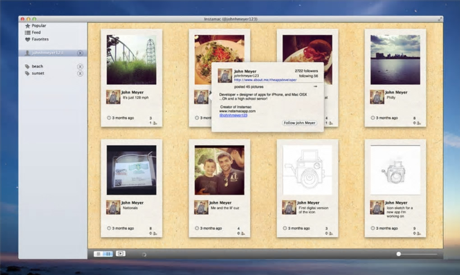The image size is (460, 275).
Task: Click 'following 56' in profile popup
Action: [308, 76]
